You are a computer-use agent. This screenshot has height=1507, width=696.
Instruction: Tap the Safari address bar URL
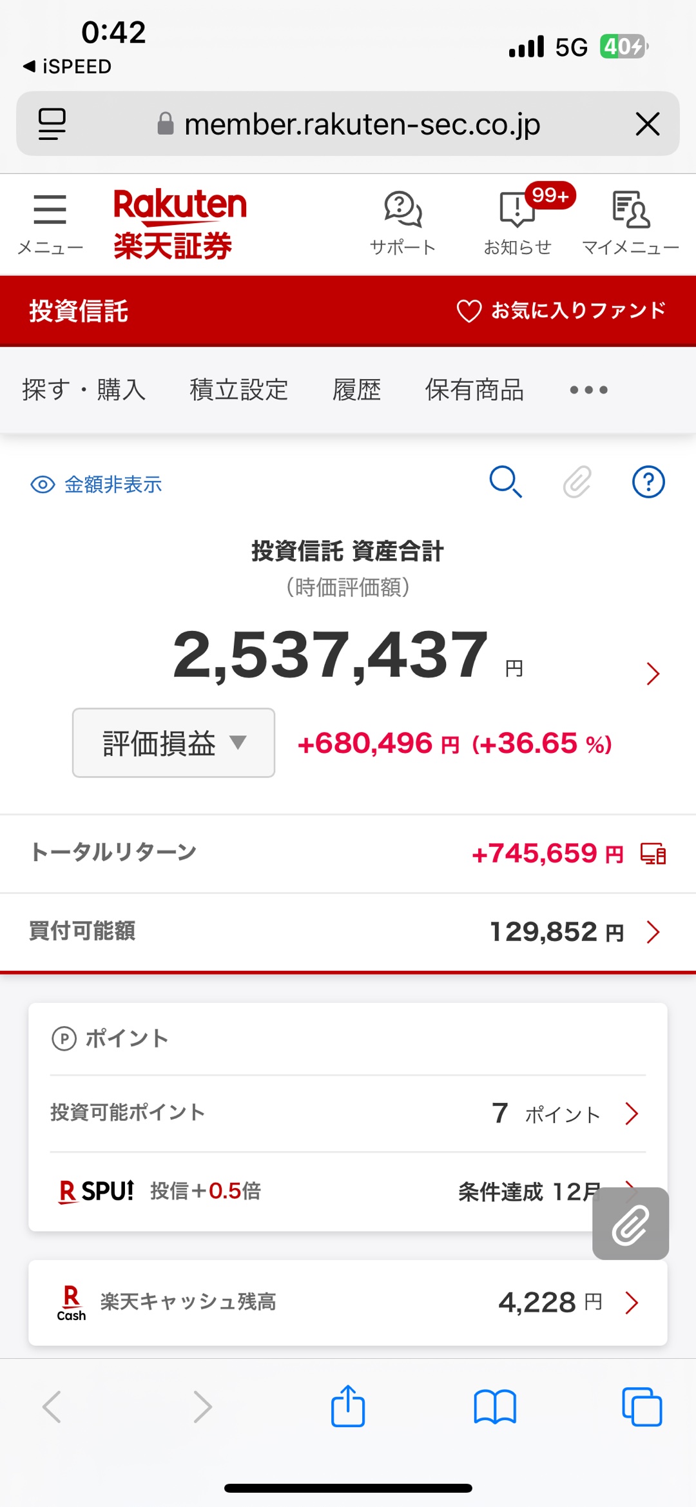coord(362,124)
